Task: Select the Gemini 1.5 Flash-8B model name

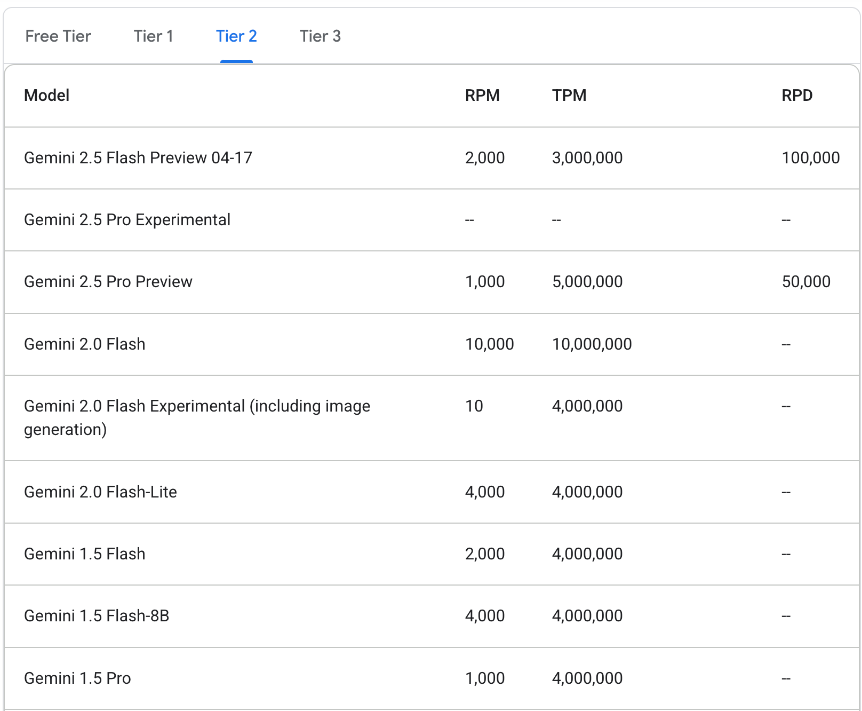Action: (97, 616)
